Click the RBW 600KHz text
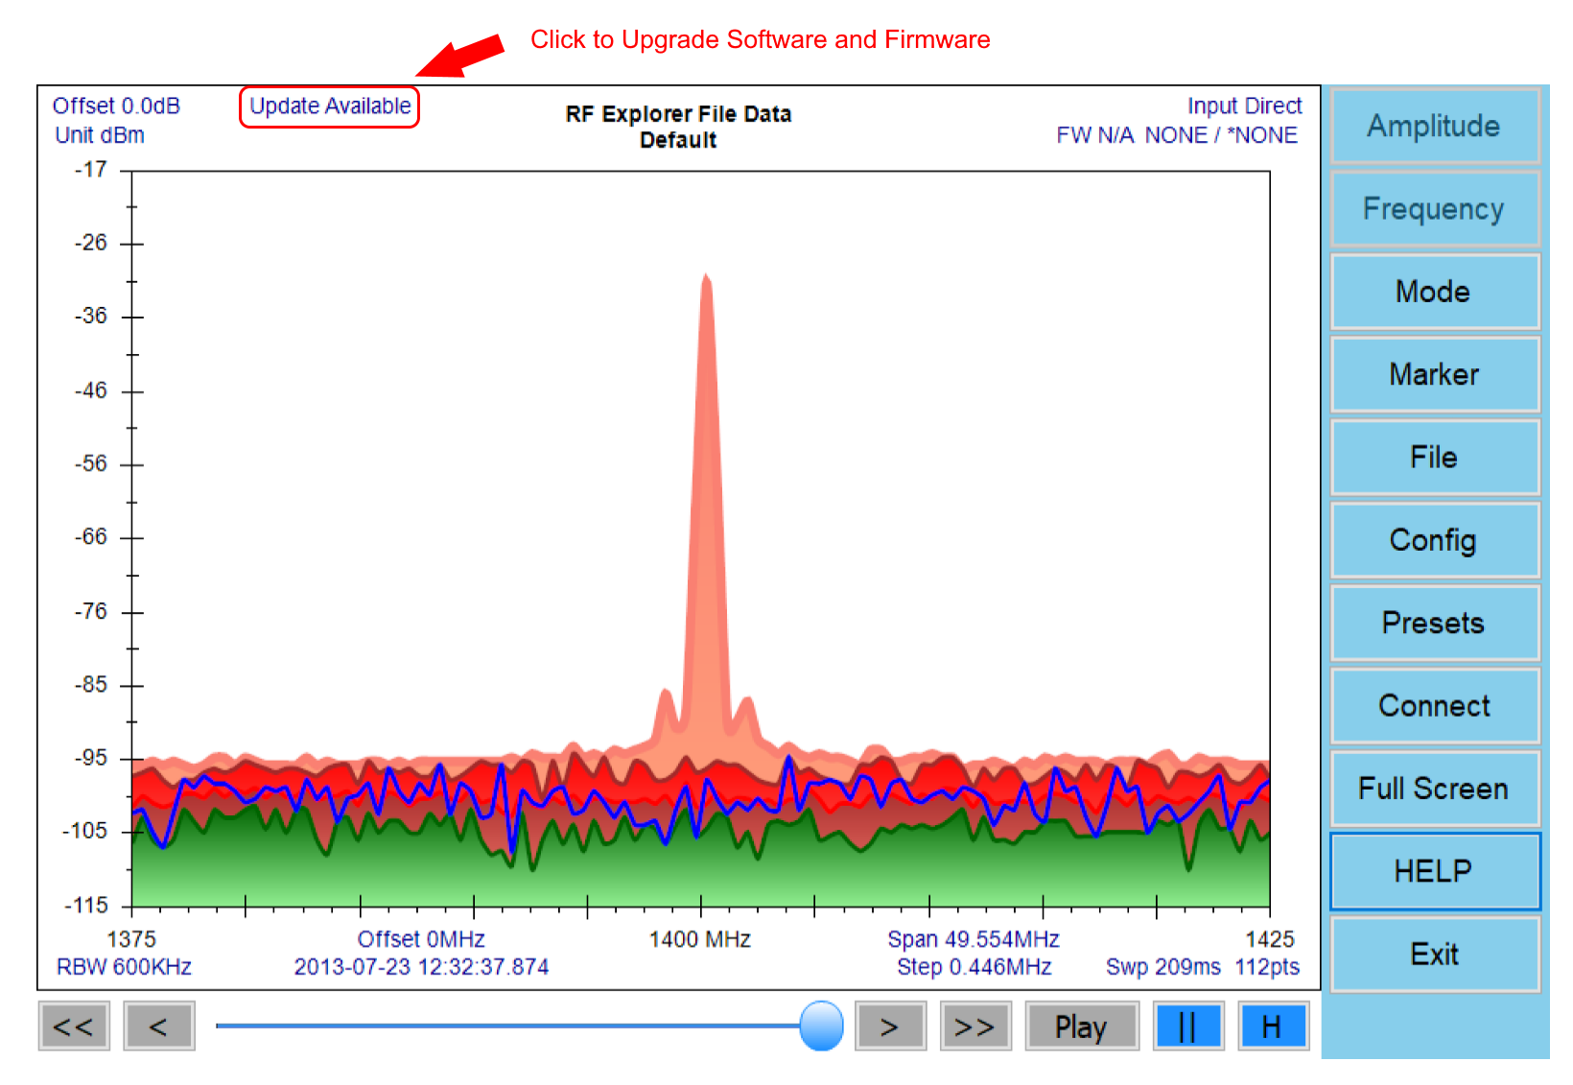The width and height of the screenshot is (1573, 1085). tap(124, 966)
